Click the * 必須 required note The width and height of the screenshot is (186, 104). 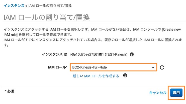tap(10, 91)
